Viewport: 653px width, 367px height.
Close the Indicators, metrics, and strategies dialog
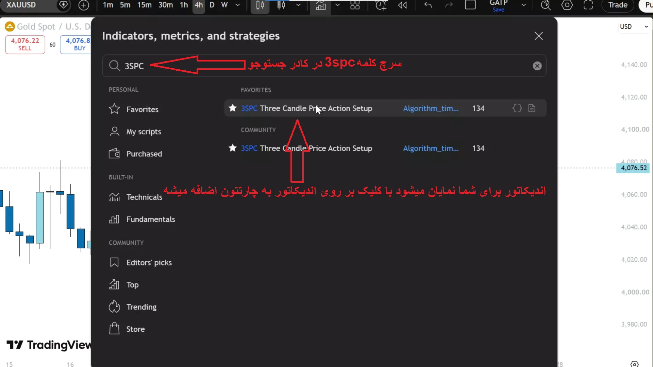(x=539, y=36)
